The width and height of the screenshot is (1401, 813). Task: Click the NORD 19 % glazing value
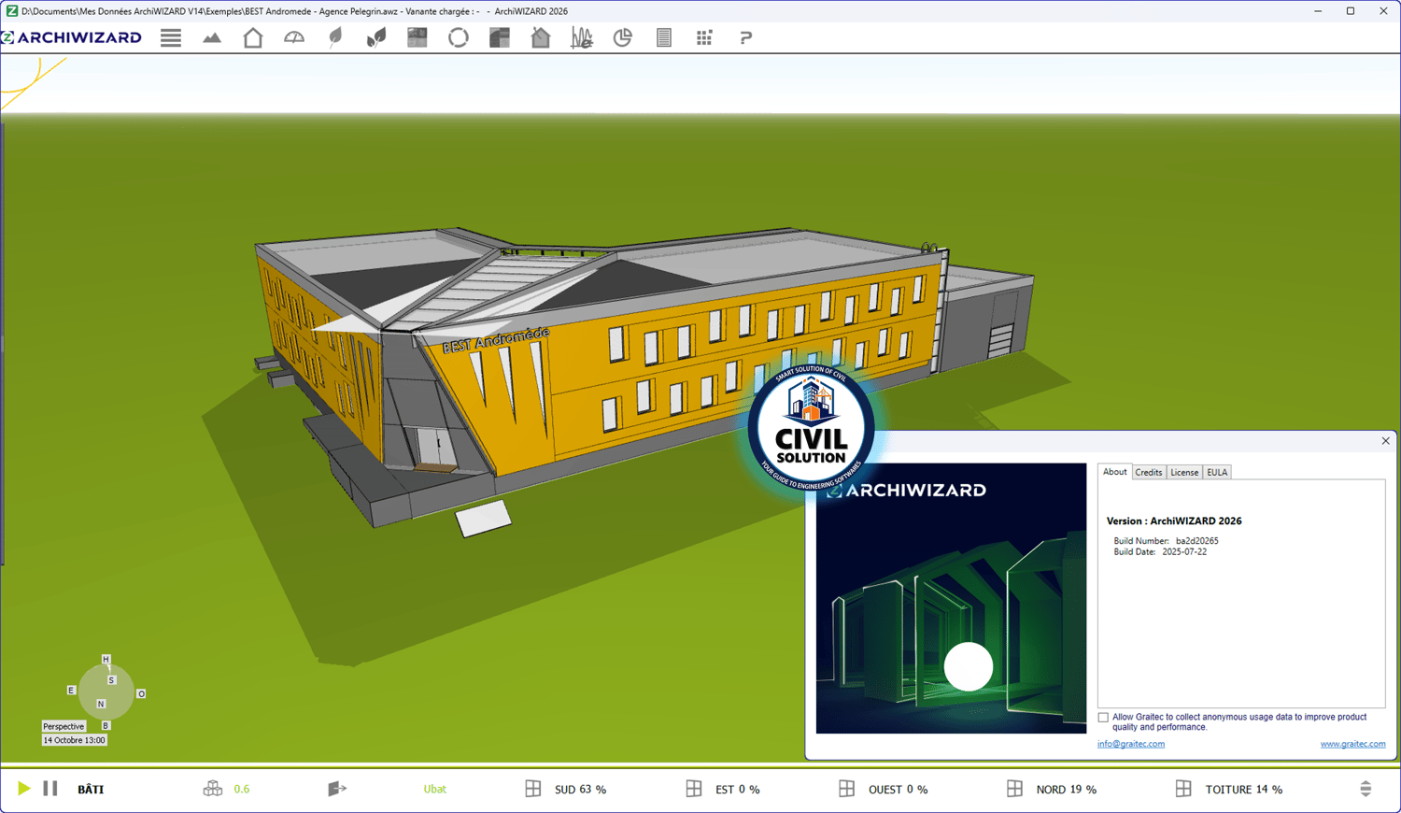tap(1067, 790)
